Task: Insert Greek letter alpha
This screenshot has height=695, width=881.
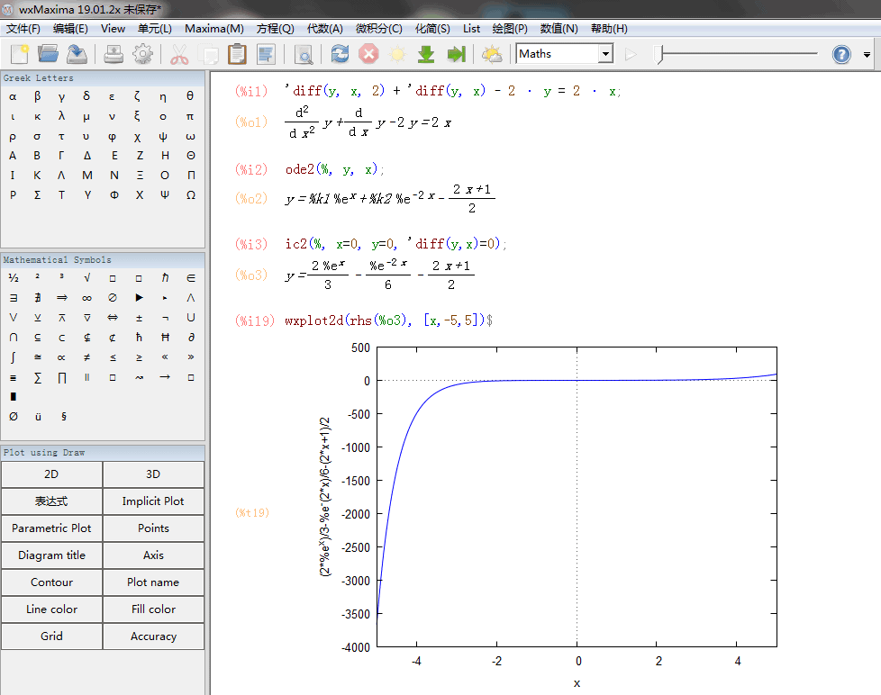Action: pyautogui.click(x=13, y=96)
